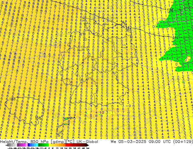Click the gray left arrow of color scale
Viewport: 193px width, 149px height.
tap(7, 145)
